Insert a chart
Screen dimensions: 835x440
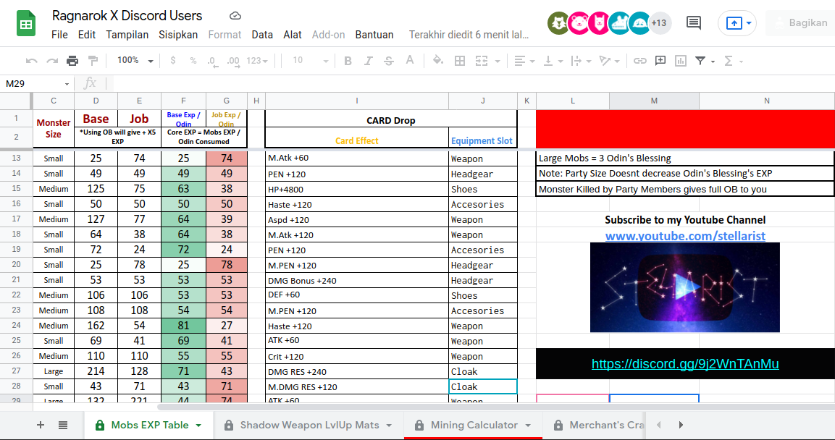point(680,60)
